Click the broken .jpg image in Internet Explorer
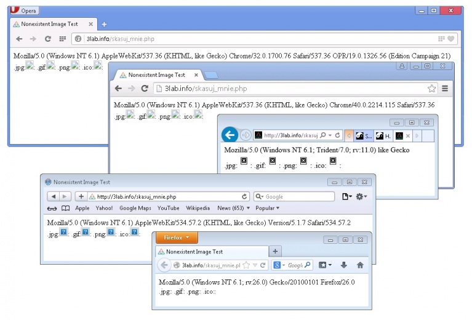The width and height of the screenshot is (472, 320). (244, 161)
